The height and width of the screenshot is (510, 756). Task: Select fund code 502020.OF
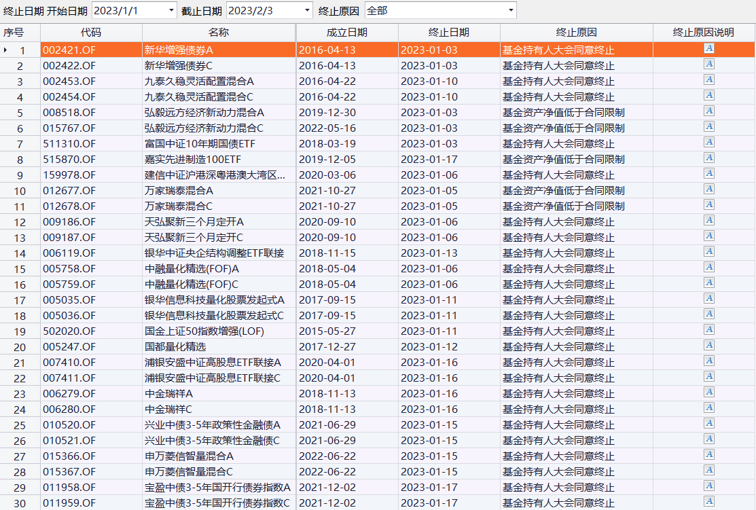click(x=69, y=331)
